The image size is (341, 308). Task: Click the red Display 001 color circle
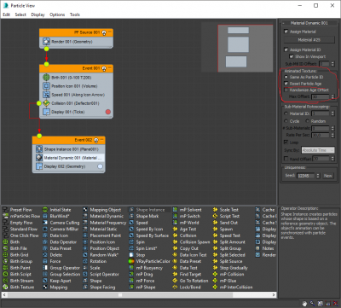point(108,112)
